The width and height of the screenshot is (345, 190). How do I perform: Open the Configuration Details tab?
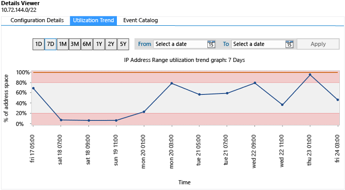tap(37, 21)
